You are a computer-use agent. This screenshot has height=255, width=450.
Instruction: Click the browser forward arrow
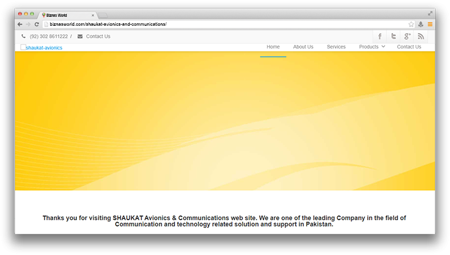(28, 24)
